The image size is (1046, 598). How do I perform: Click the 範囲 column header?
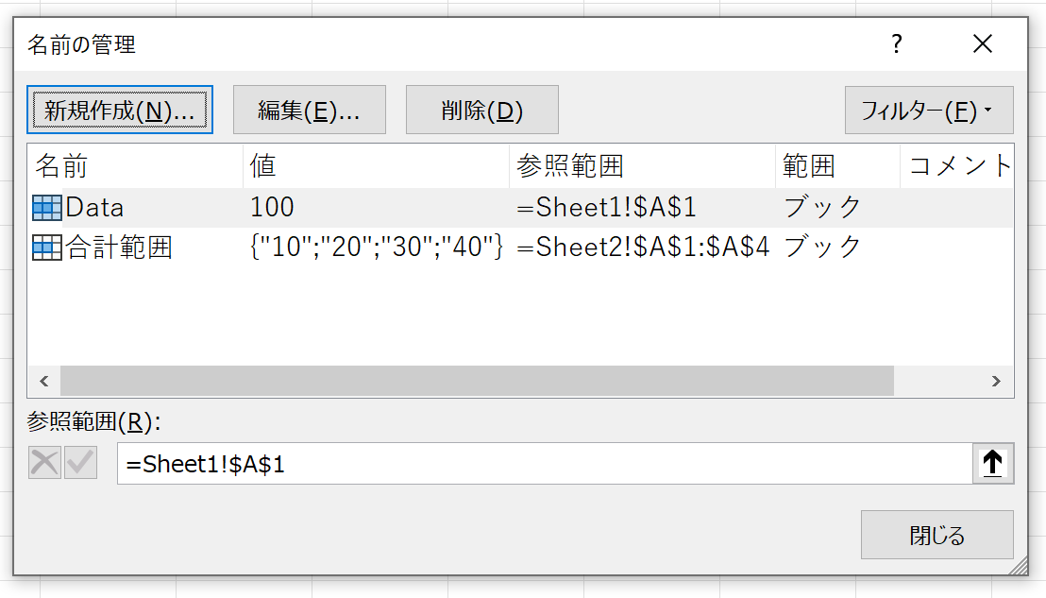click(x=838, y=165)
